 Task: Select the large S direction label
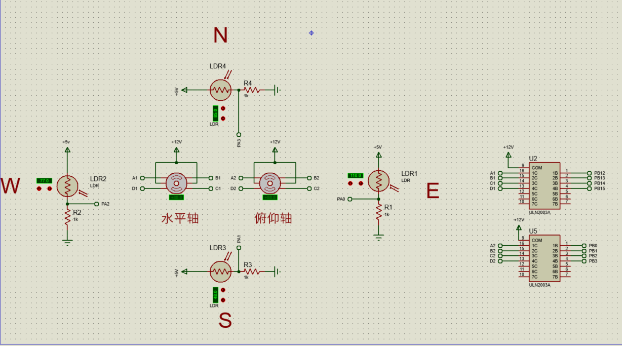point(225,320)
